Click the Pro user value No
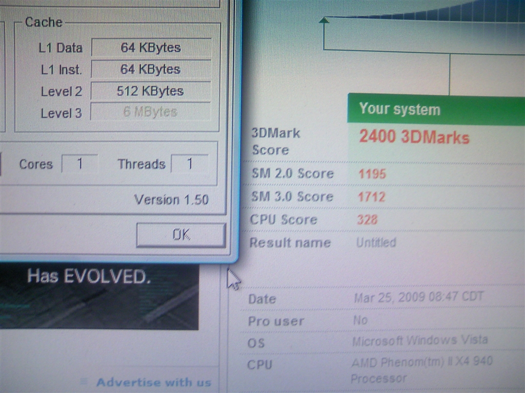This screenshot has height=393, width=525. (360, 320)
